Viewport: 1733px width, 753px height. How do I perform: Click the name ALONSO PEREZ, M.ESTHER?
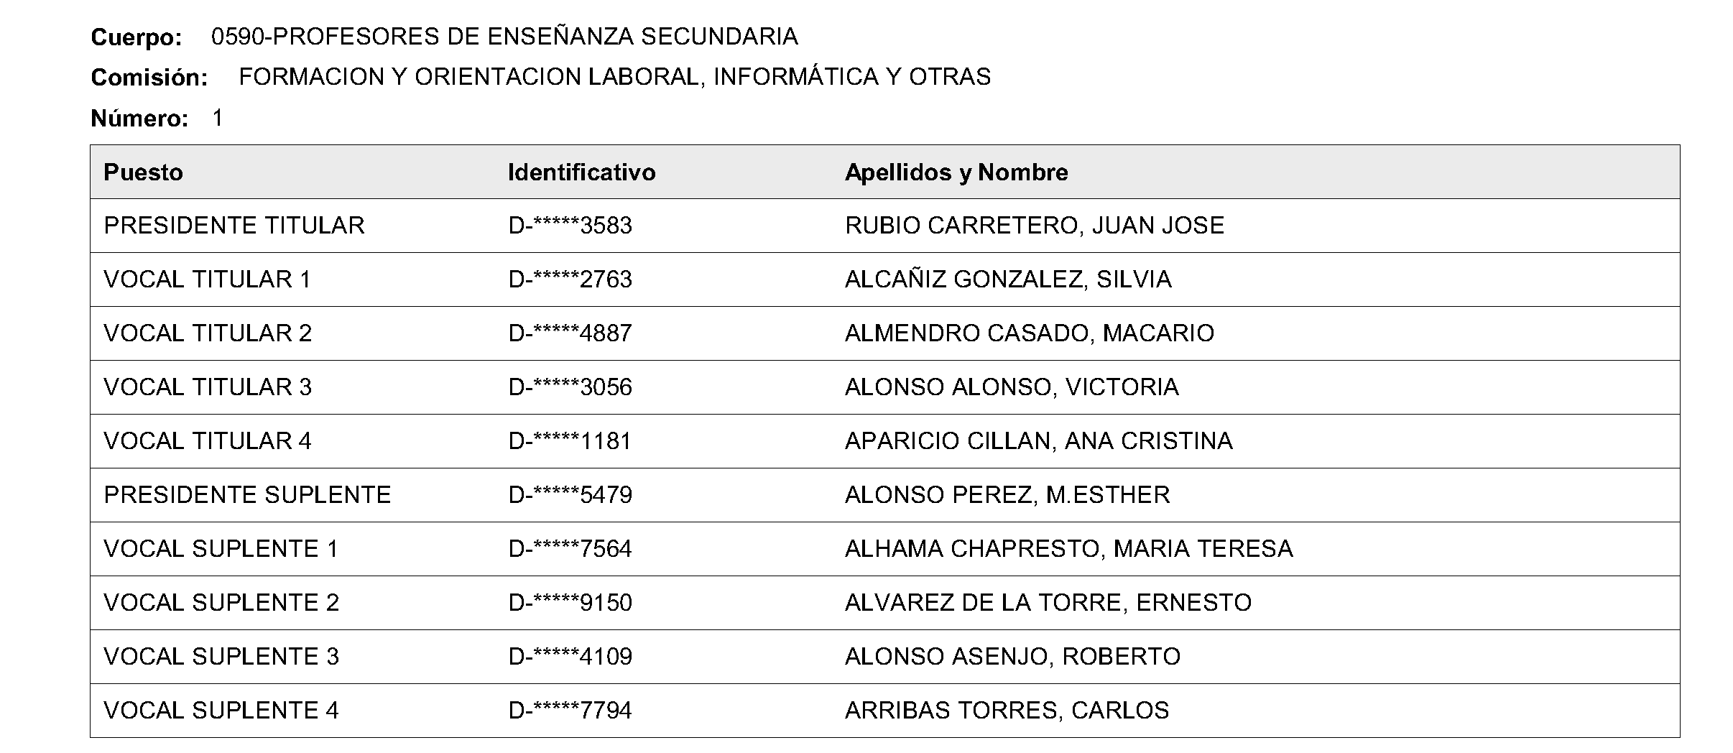click(1007, 495)
